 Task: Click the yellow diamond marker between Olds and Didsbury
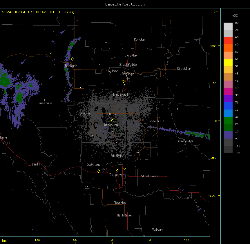click(113, 121)
